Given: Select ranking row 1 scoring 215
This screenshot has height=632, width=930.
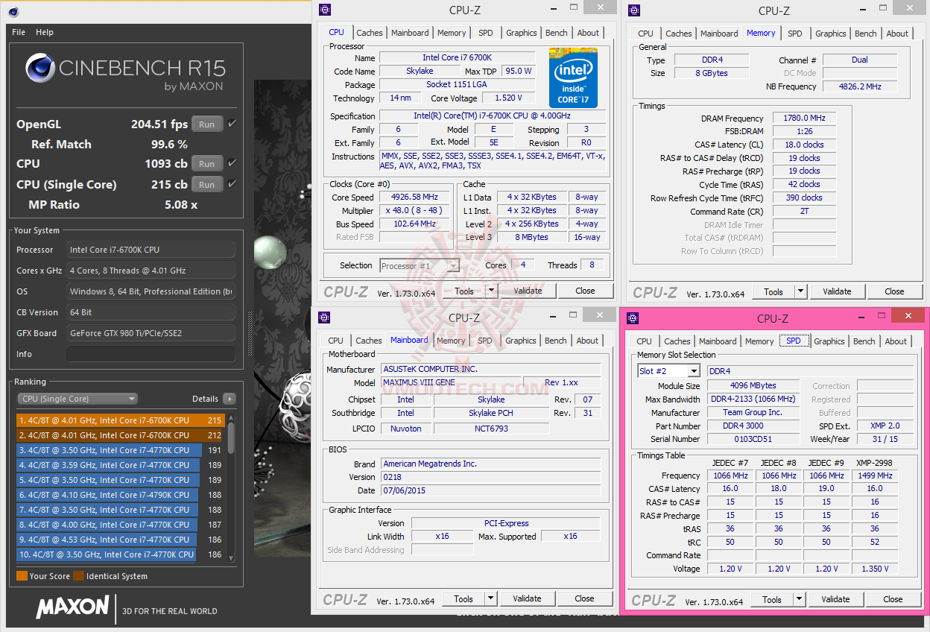Looking at the screenshot, I should click(x=120, y=420).
